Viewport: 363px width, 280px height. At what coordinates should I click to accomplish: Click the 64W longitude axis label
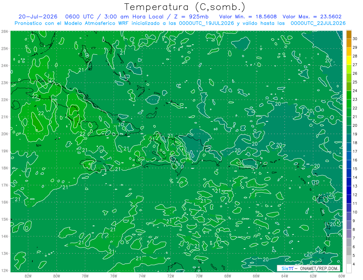pos(285,275)
